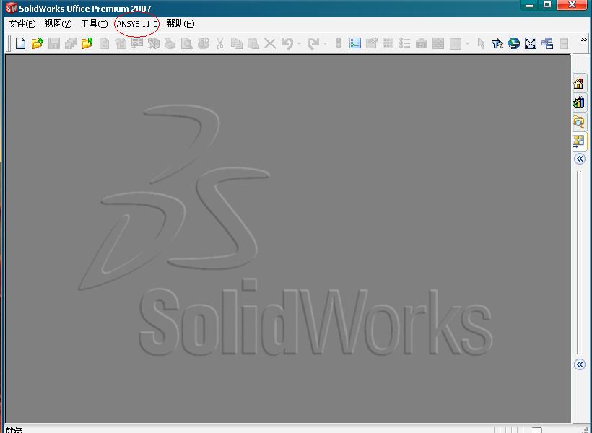Click the 就绪 status bar text

click(x=14, y=429)
